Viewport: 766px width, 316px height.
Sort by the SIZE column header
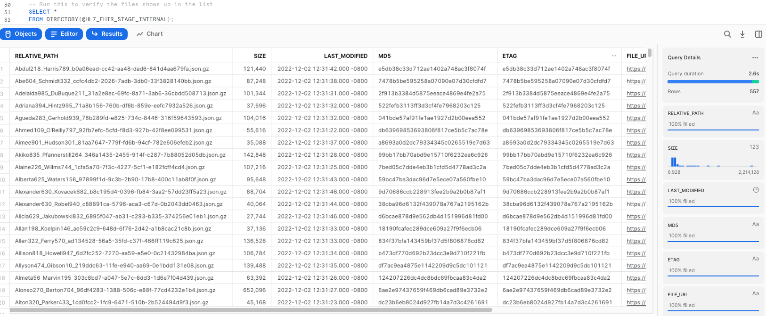tap(260, 56)
